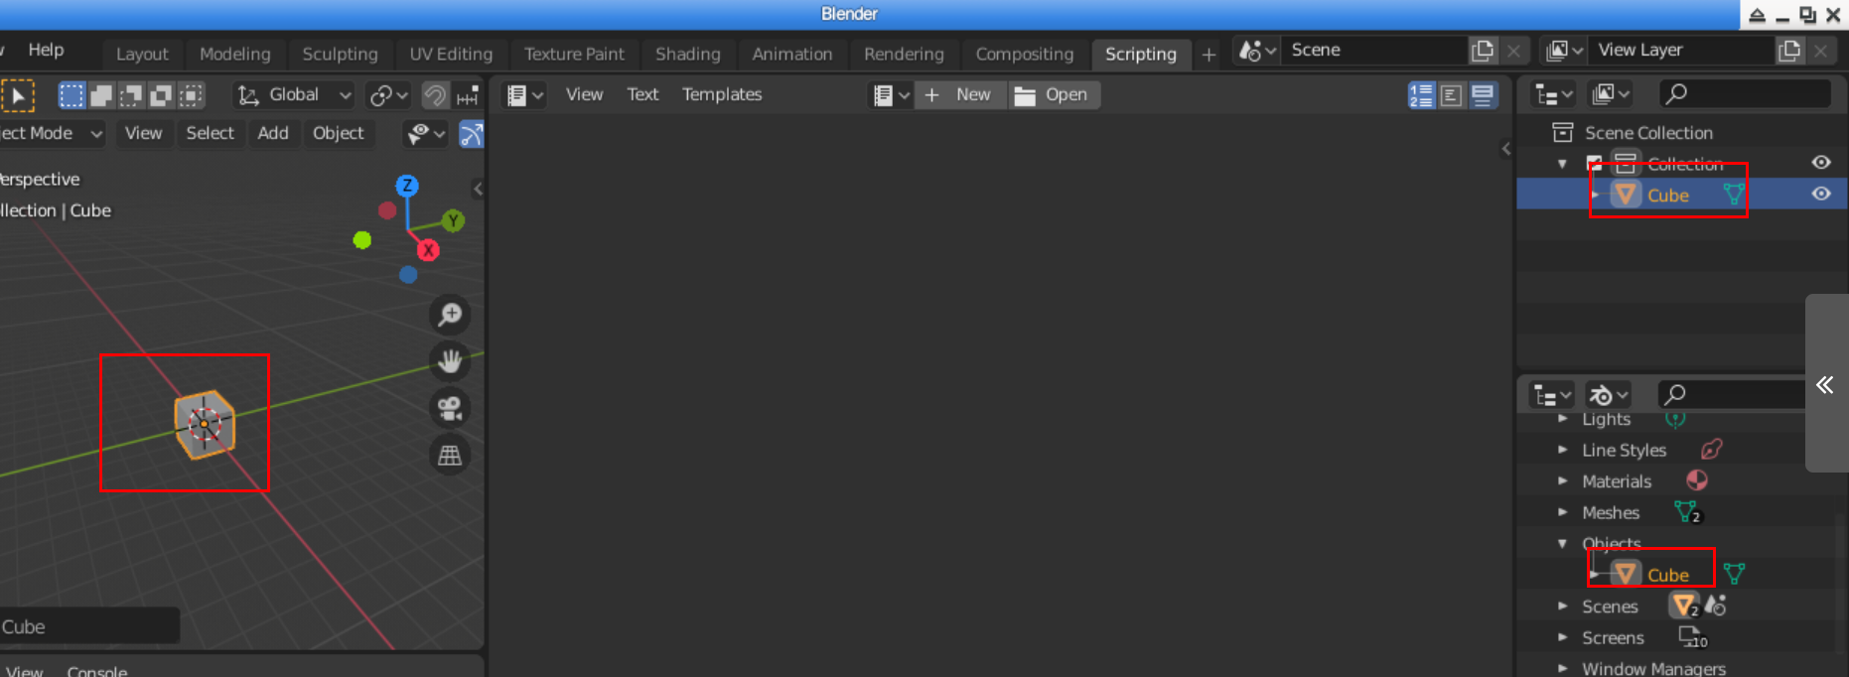Toggle syntax highlighting in text editor
Viewport: 1849px width, 677px height.
pos(1482,95)
